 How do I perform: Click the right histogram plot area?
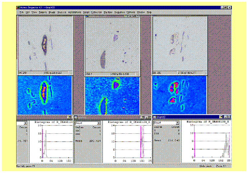(x=212, y=141)
